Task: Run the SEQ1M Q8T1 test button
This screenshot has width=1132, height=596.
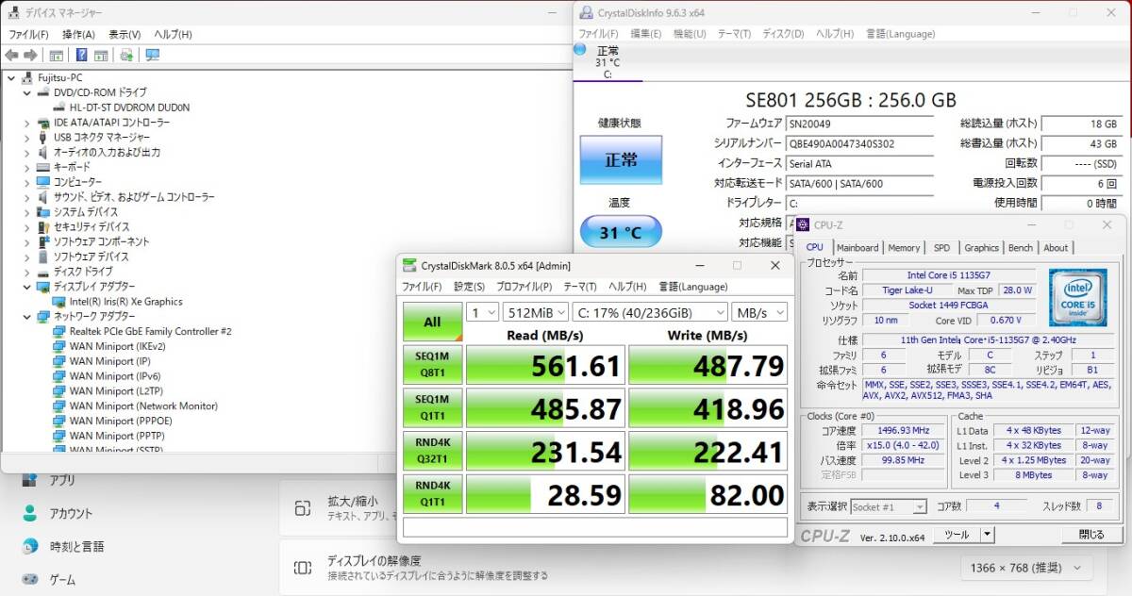Action: coord(432,365)
